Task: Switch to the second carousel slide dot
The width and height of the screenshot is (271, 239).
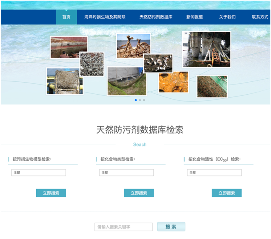Action: click(x=140, y=100)
